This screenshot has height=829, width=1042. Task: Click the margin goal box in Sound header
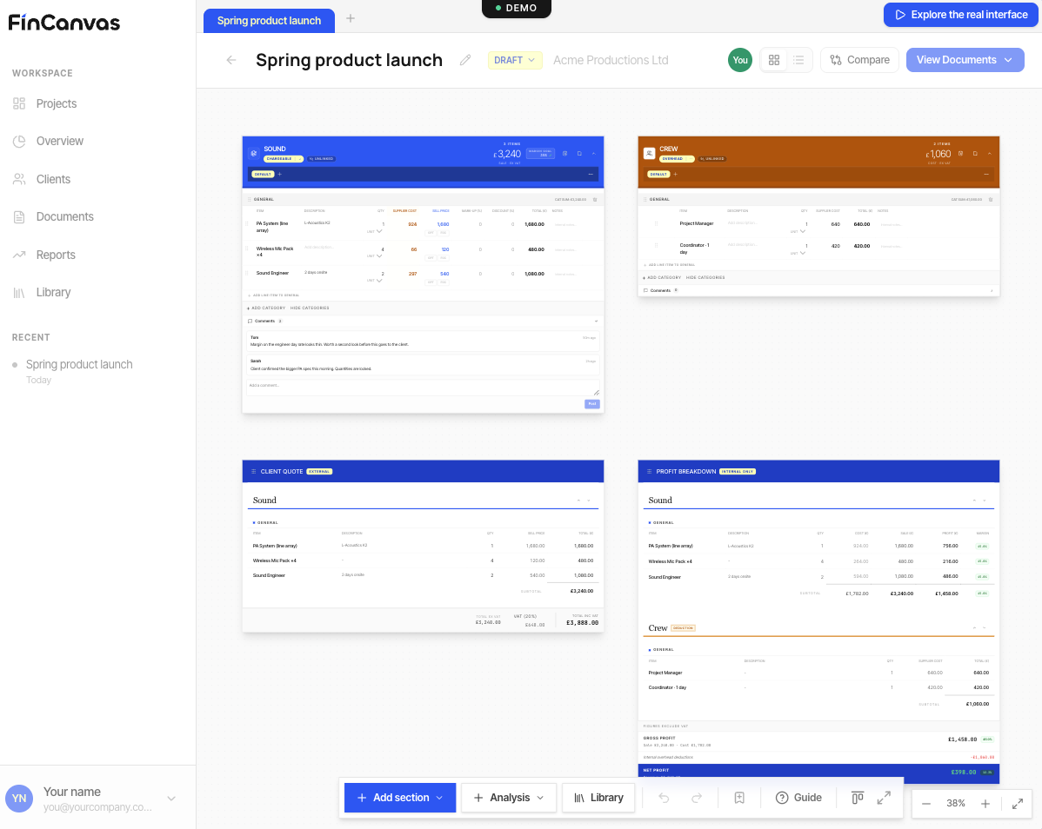click(x=540, y=153)
